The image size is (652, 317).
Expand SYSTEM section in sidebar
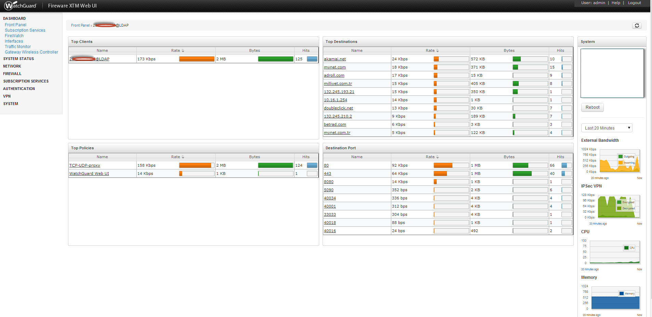coord(11,104)
